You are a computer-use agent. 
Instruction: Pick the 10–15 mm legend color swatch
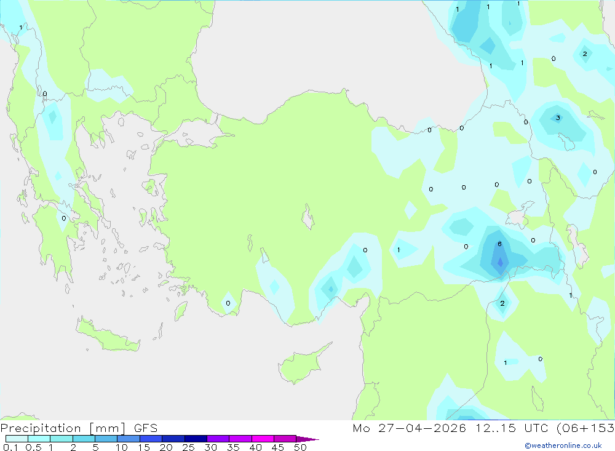coord(129,439)
